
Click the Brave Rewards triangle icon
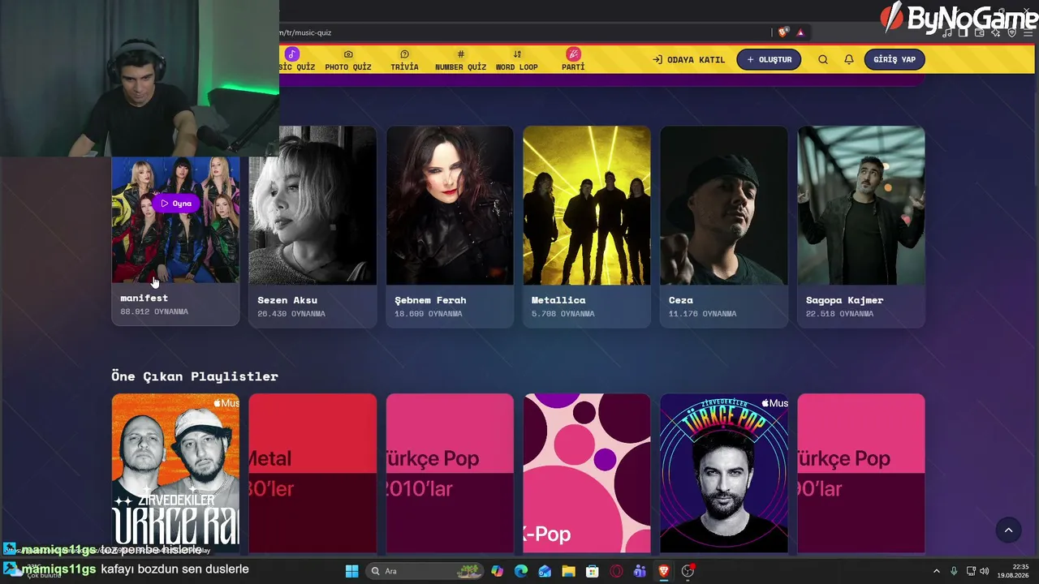click(800, 32)
